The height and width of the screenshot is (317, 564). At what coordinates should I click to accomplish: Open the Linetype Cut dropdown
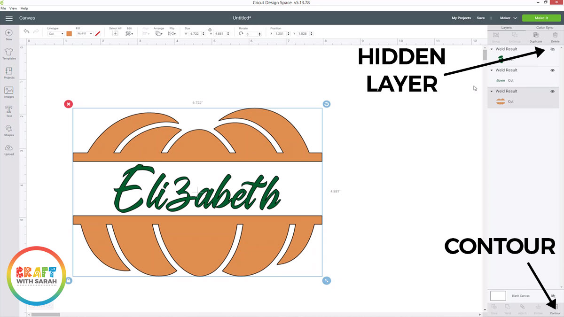(x=56, y=34)
